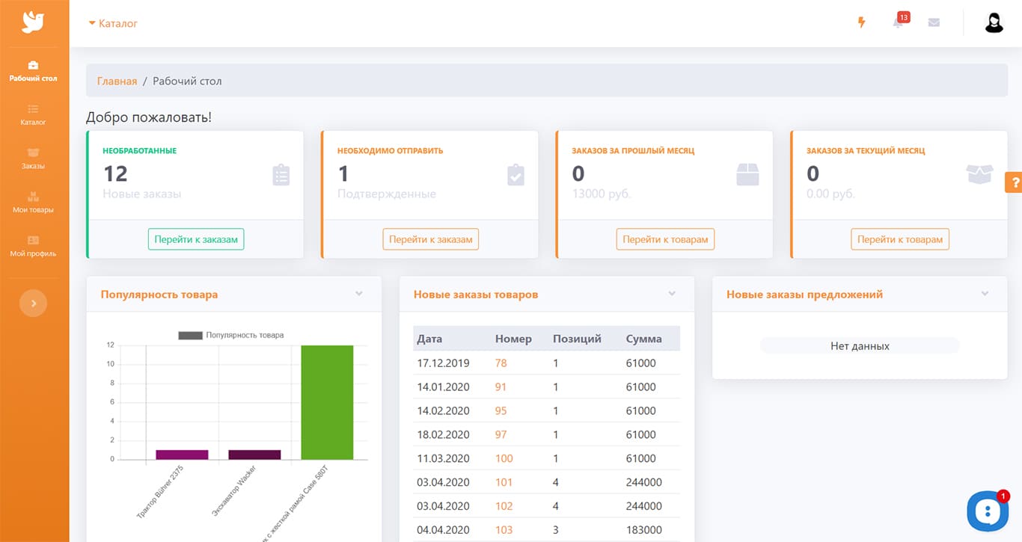Viewport: 1022px width, 542px height.
Task: Collapse the Новые заказы товаров panel
Action: pyautogui.click(x=672, y=294)
